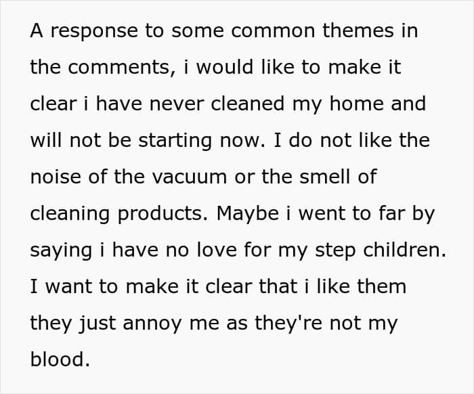Click the word "annoy" in the paragraph
Screen dimensions: 474x394
(152, 324)
